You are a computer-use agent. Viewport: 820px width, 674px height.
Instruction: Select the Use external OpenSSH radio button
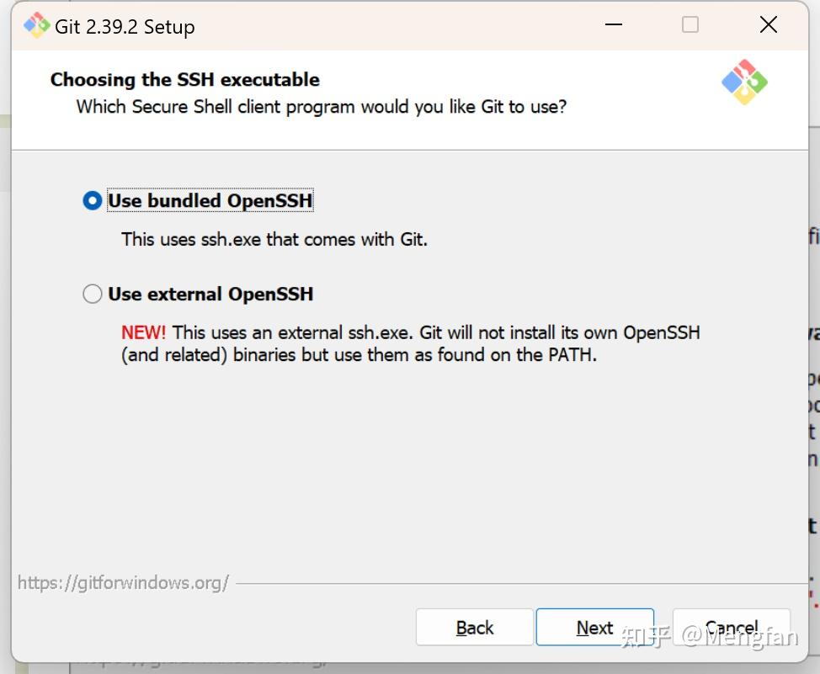93,294
